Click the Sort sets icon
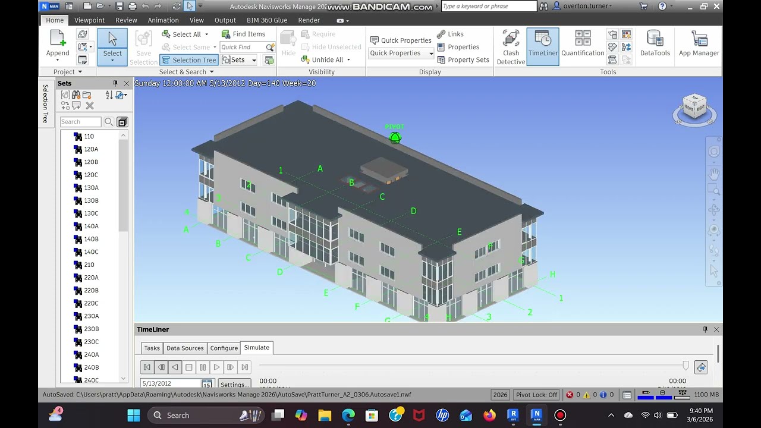761x428 pixels. tap(109, 95)
